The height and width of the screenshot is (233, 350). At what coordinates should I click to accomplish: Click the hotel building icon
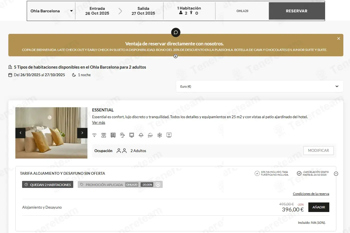click(x=10, y=67)
